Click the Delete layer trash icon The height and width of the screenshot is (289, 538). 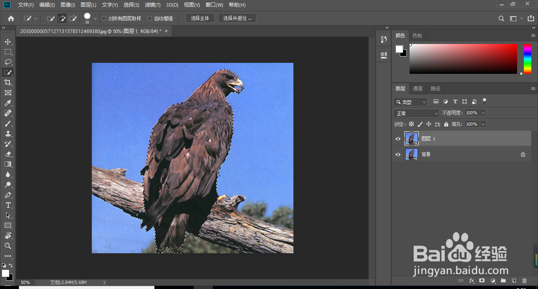click(x=524, y=281)
